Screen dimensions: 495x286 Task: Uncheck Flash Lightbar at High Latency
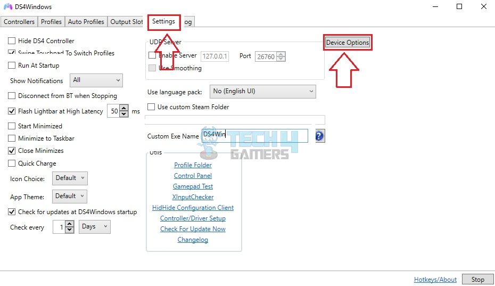point(12,111)
